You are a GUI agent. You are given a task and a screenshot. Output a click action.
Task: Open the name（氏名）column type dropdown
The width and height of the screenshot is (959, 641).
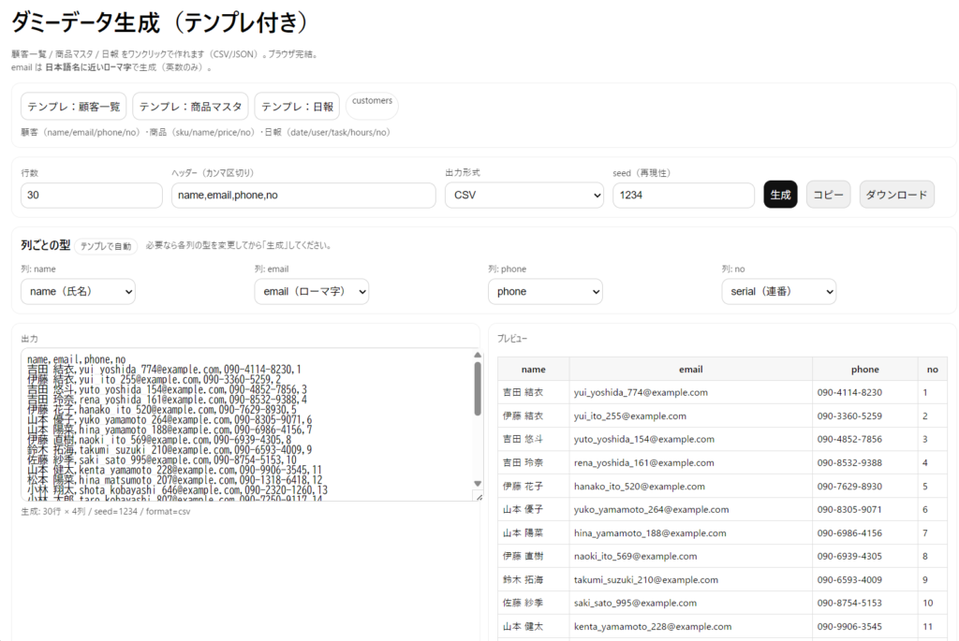coord(79,292)
